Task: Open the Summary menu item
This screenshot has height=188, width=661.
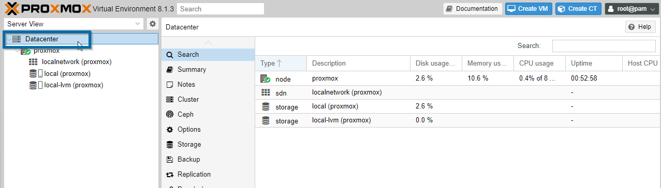Action: click(208, 69)
